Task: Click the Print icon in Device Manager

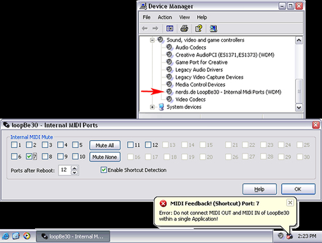Action: tap(184, 28)
